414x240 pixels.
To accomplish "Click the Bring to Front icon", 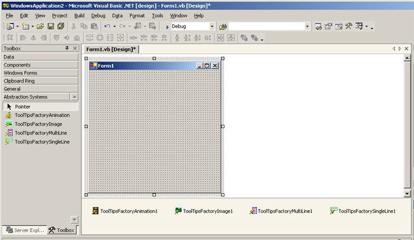I will (244, 38).
